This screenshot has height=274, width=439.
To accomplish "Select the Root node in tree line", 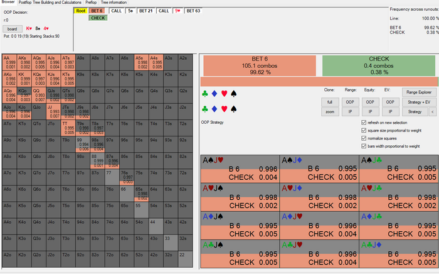I will (80, 11).
